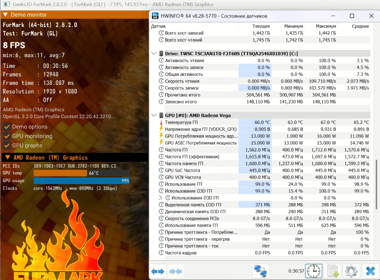Viewport: 380px width, 280px height.
Task: Select the Активность записи row label
Action: pyautogui.click(x=184, y=68)
